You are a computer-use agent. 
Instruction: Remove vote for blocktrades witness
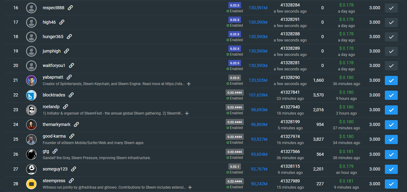(391, 95)
